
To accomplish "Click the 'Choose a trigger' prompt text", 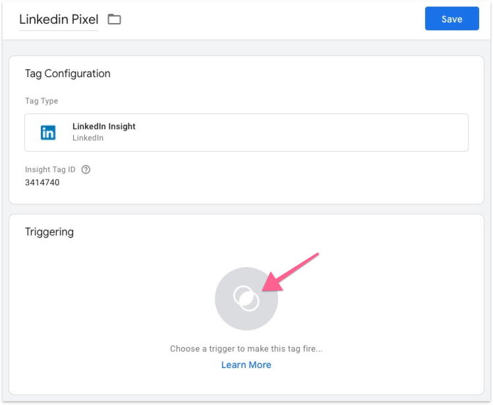I will click(x=246, y=348).
